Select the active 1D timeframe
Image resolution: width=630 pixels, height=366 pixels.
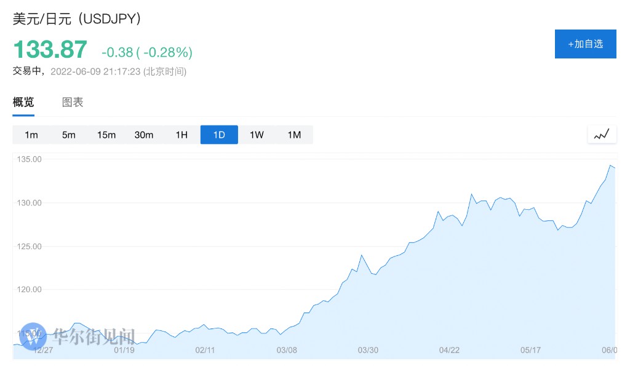tap(219, 135)
